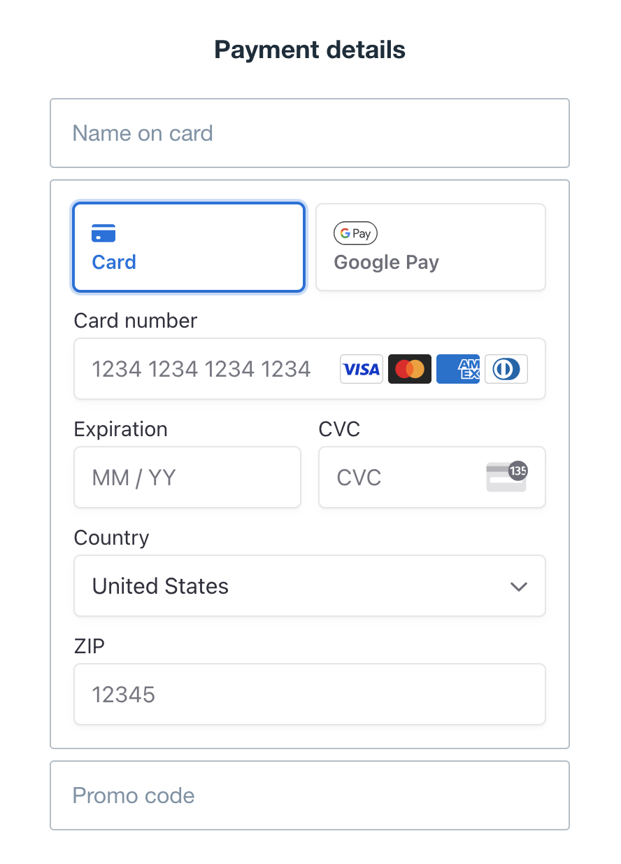Click the CVC card hint icon
The width and height of the screenshot is (621, 864).
tap(507, 477)
